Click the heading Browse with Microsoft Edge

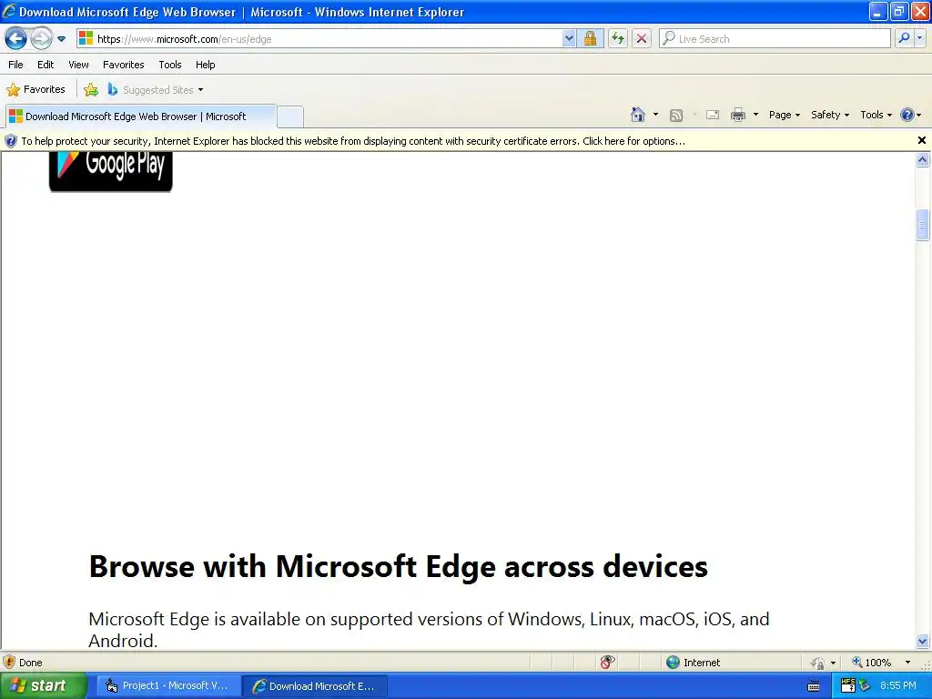[399, 566]
